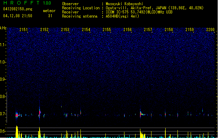Click the 2153 time marker

pyautogui.click(x=65, y=30)
